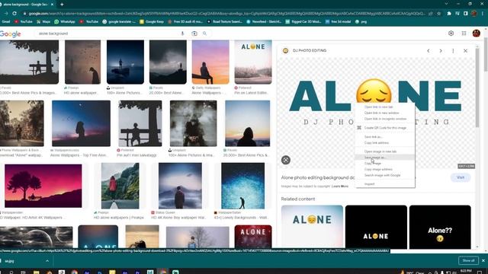488x274 pixels.
Task: Click the Google logo
Action: 11,33
